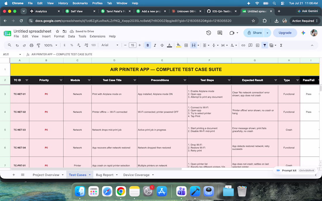Open text rotation dropdown
This screenshot has height=201, width=322.
[x=234, y=45]
